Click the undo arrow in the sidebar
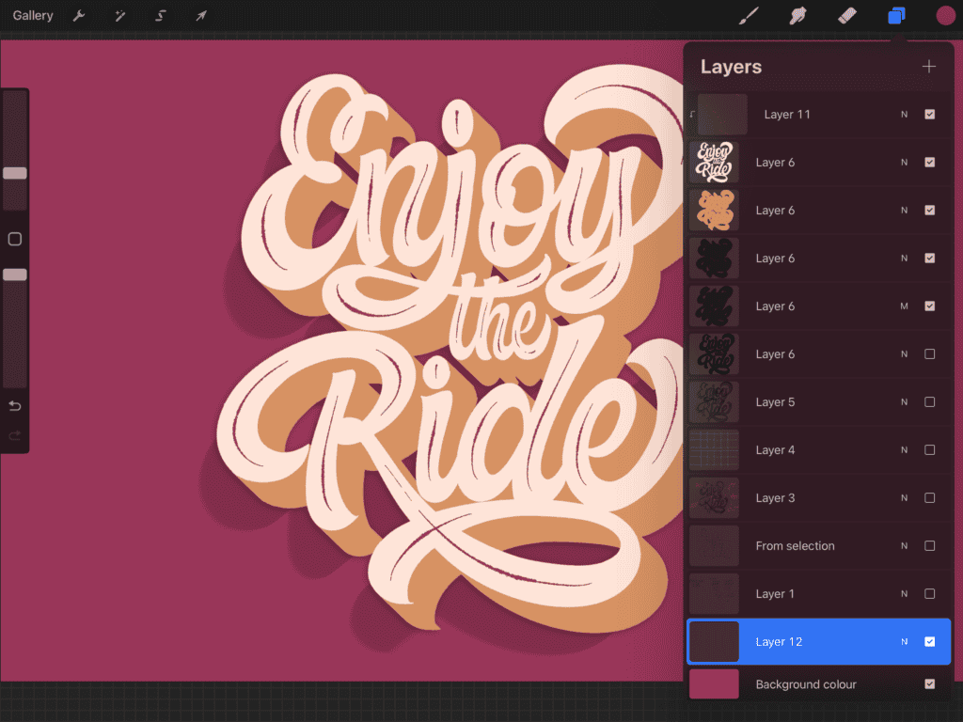 click(14, 405)
